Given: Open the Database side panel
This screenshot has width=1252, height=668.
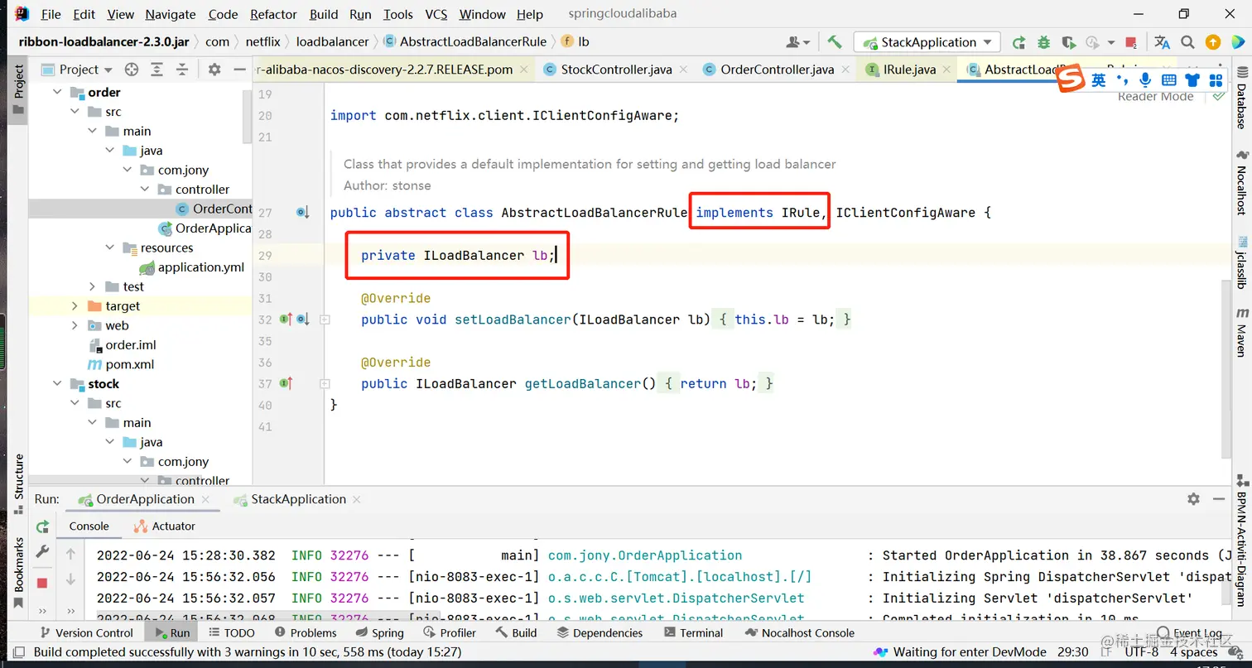Looking at the screenshot, I should 1242,98.
